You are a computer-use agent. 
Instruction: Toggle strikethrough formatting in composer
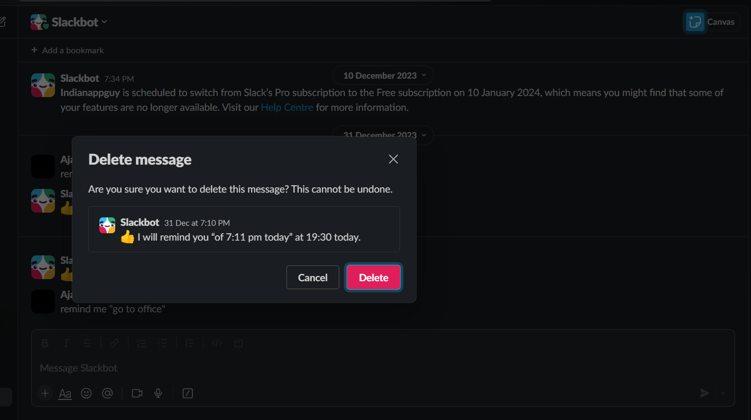87,343
